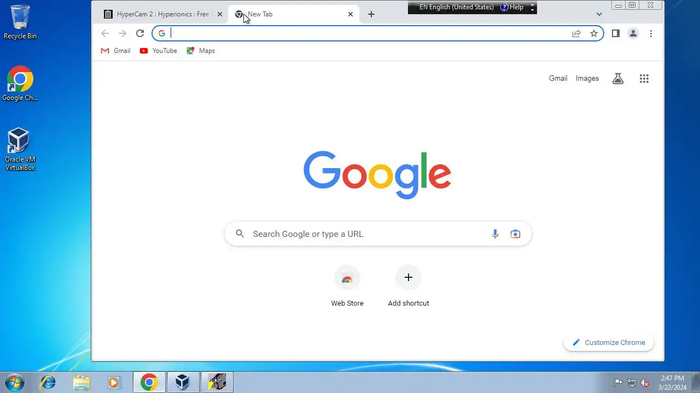Expand the tab search chevron

599,14
